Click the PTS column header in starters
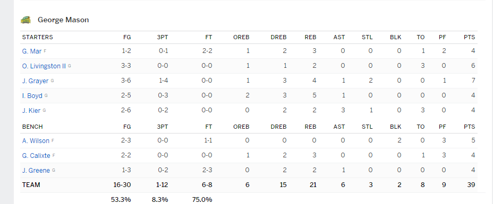Image resolution: width=493 pixels, height=204 pixels. click(469, 37)
